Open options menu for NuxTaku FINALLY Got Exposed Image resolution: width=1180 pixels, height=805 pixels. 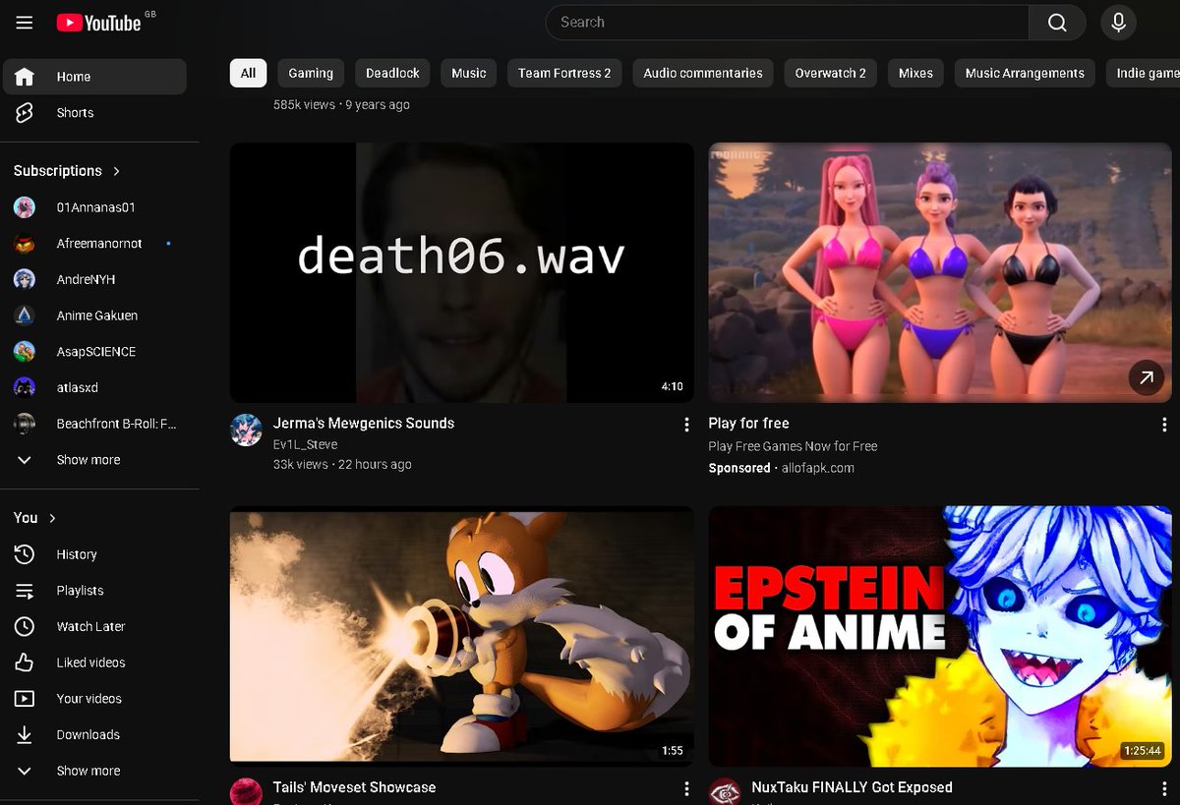point(1164,788)
